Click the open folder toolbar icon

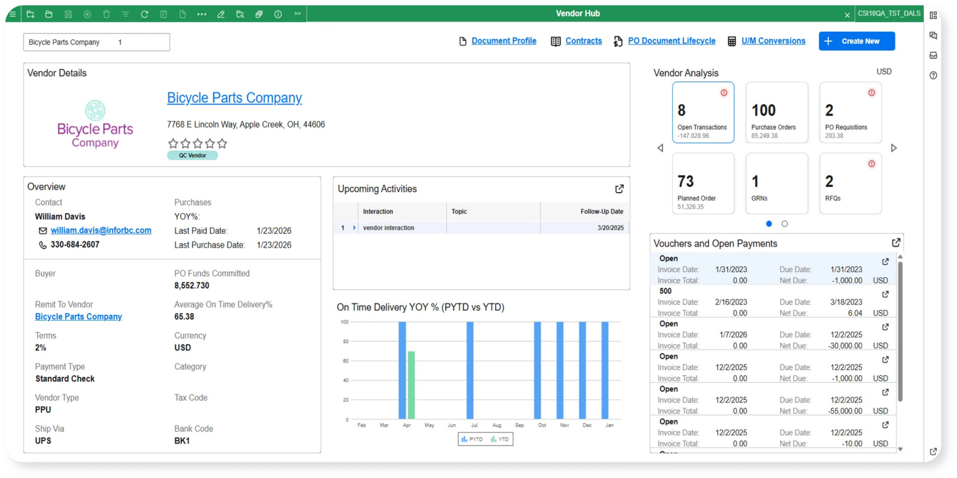(x=49, y=14)
